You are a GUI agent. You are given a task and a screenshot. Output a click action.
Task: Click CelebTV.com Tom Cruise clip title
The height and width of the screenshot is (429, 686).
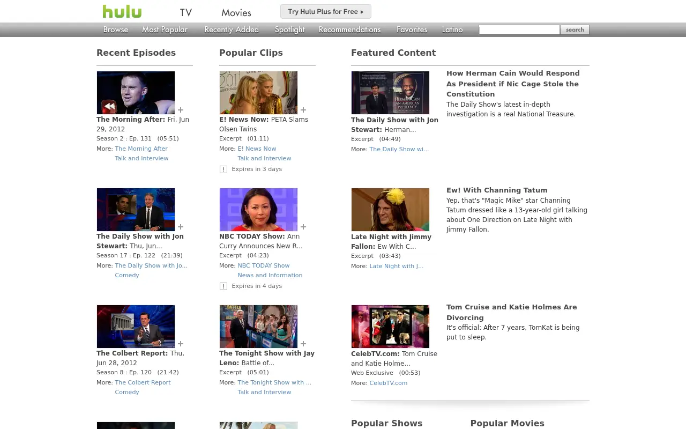(394, 359)
